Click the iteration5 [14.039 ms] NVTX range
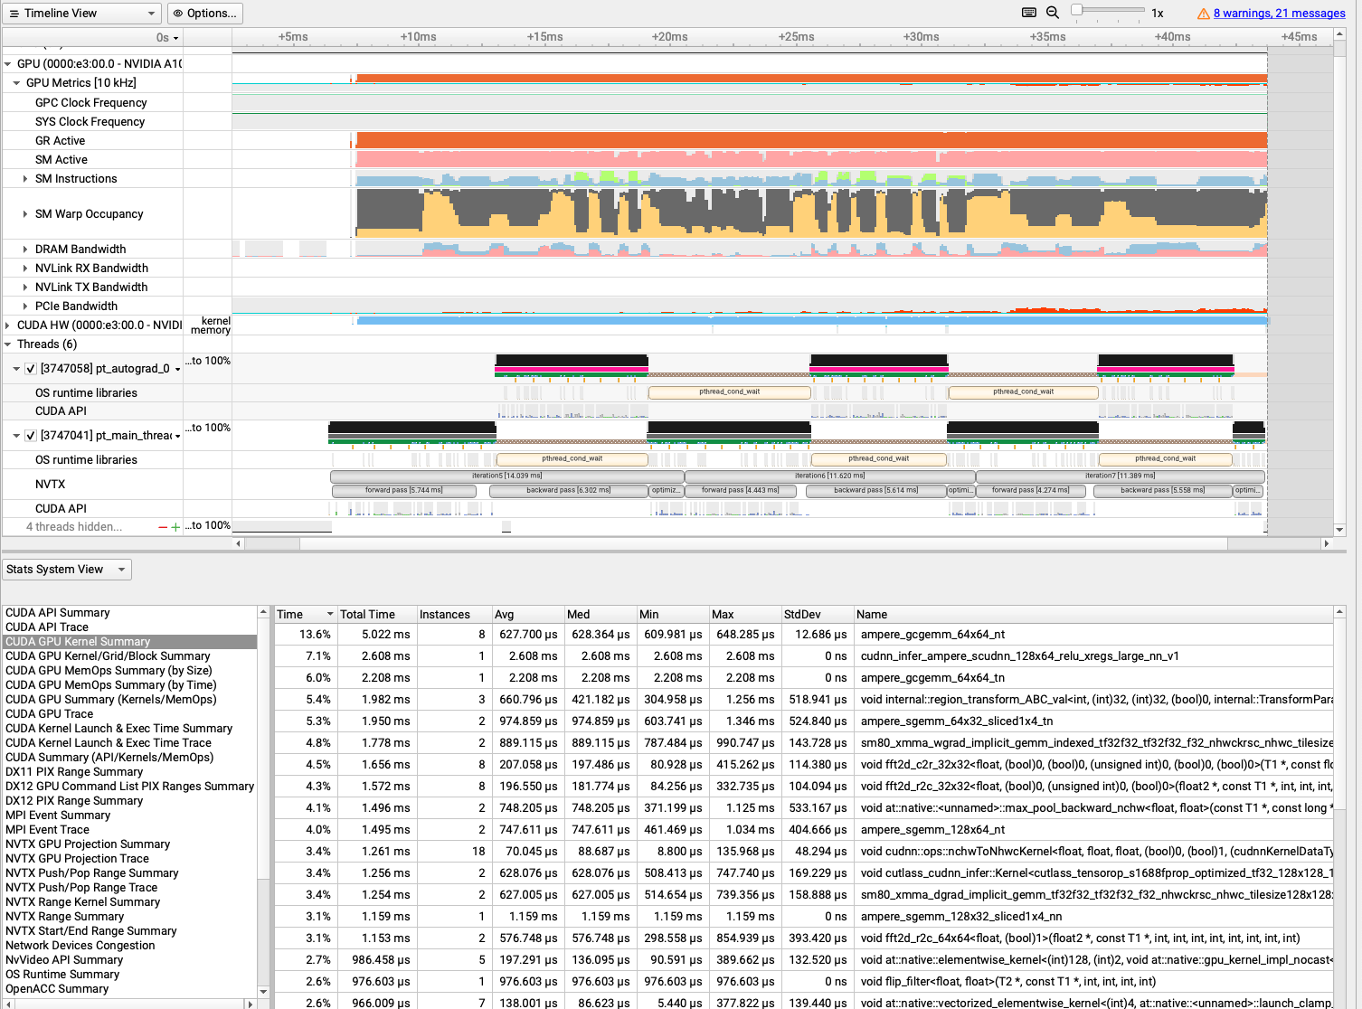Image resolution: width=1362 pixels, height=1009 pixels. 507,476
